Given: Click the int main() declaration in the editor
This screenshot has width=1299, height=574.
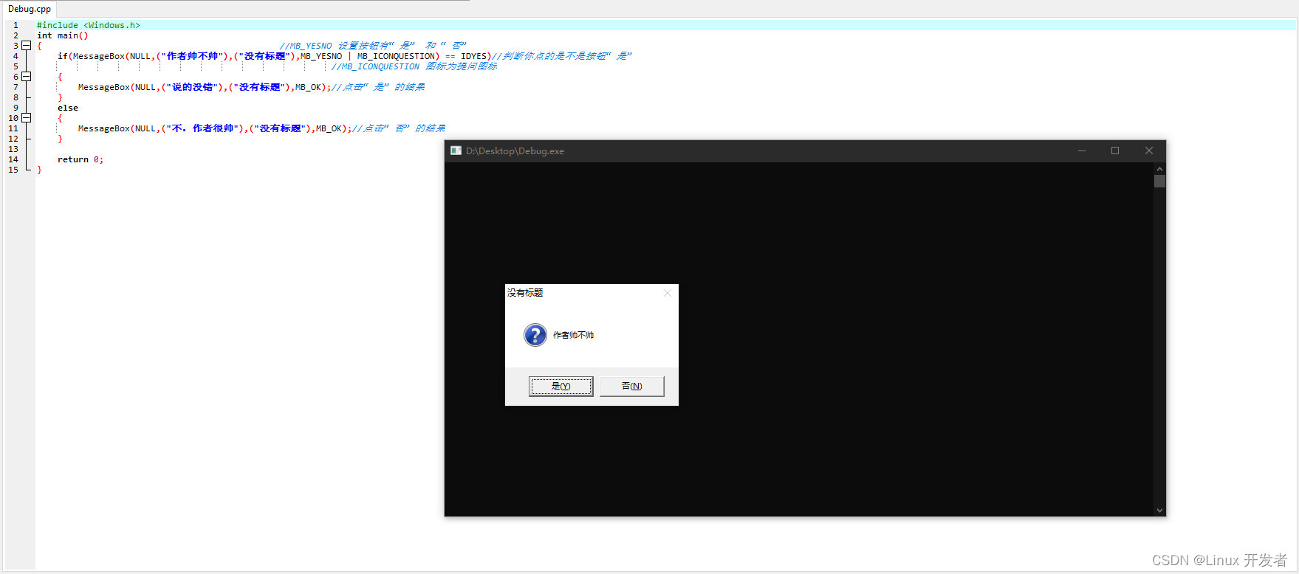Looking at the screenshot, I should [x=63, y=35].
